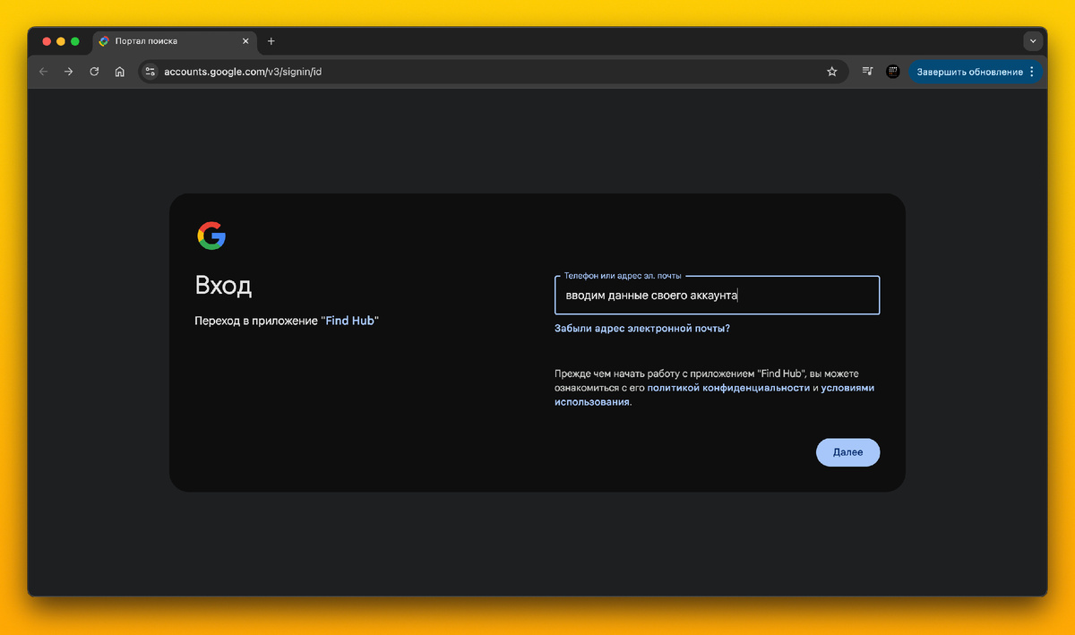Click the phone or email input field
This screenshot has height=635, width=1075.
pyautogui.click(x=718, y=296)
